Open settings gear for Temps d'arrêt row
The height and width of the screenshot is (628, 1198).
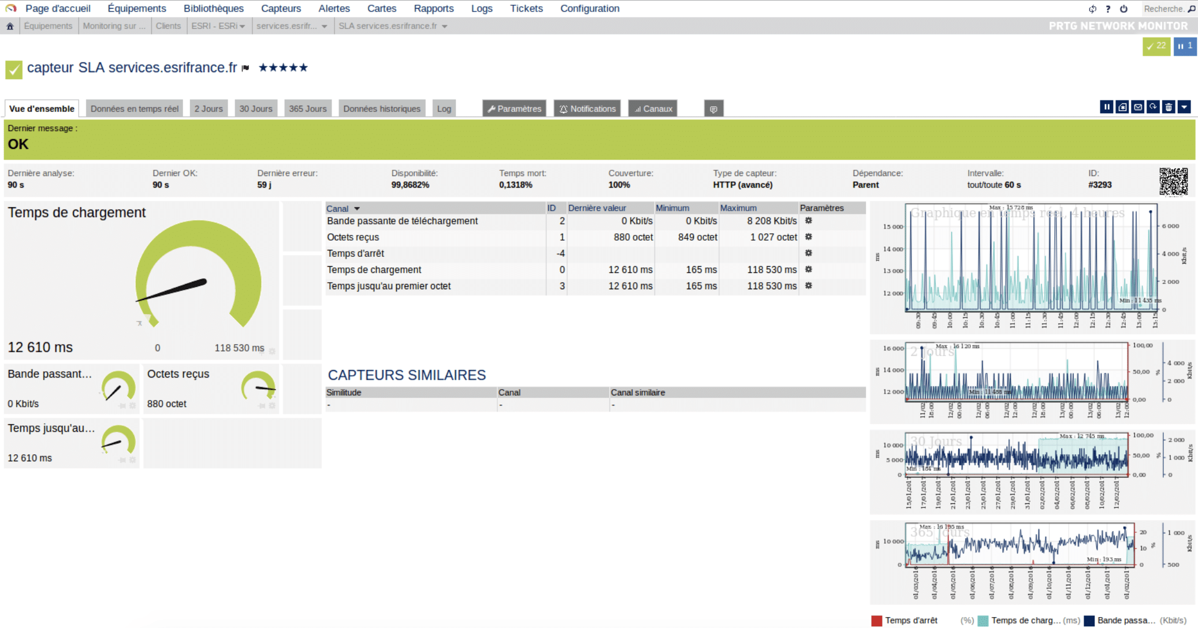pos(809,253)
